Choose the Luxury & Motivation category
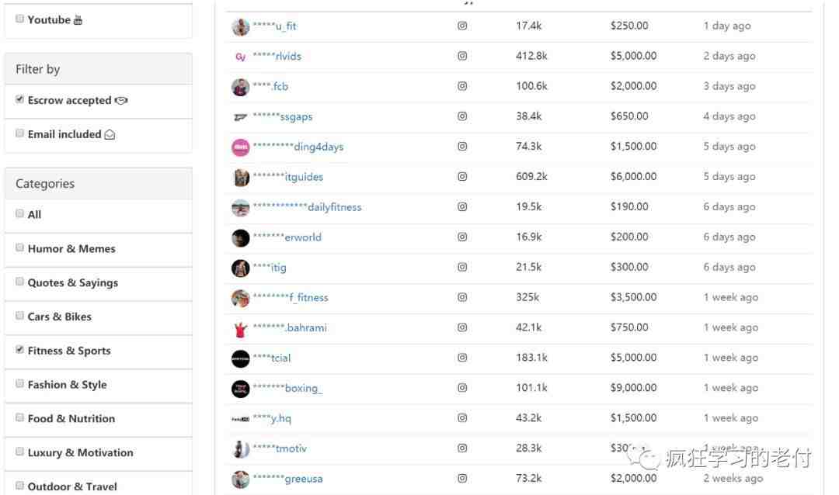Image resolution: width=839 pixels, height=495 pixels. click(19, 452)
